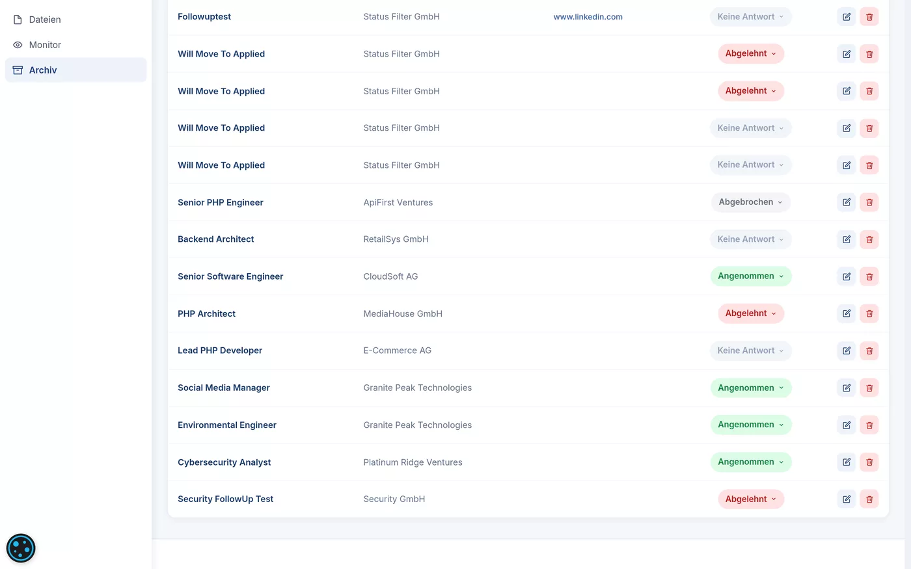
Task: Click the E-Commerce AG company name
Action: [398, 351]
